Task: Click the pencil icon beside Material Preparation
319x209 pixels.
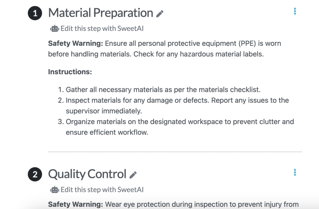Action: click(160, 14)
